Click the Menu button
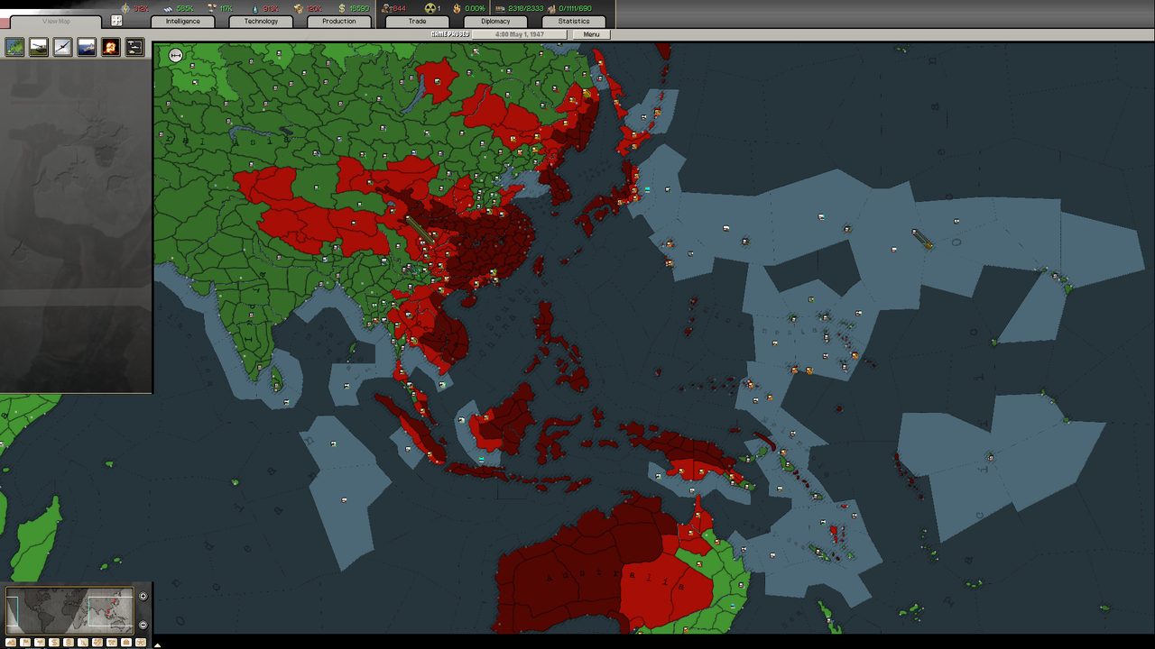The width and height of the screenshot is (1155, 649). [591, 34]
